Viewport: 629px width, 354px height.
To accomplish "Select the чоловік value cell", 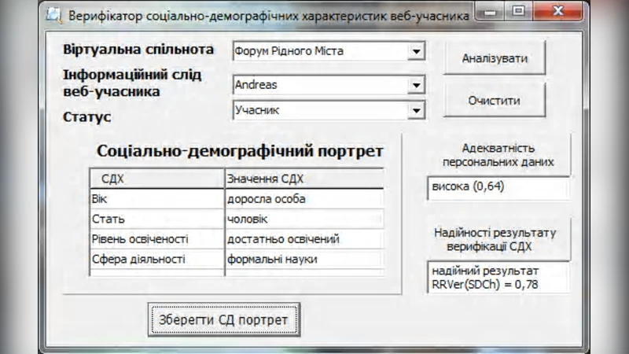I will point(304,219).
